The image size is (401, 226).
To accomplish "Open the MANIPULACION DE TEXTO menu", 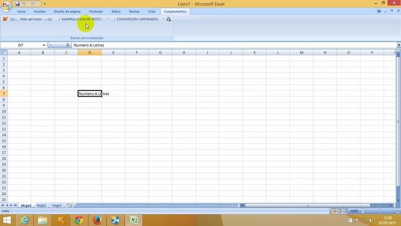I will (x=81, y=19).
